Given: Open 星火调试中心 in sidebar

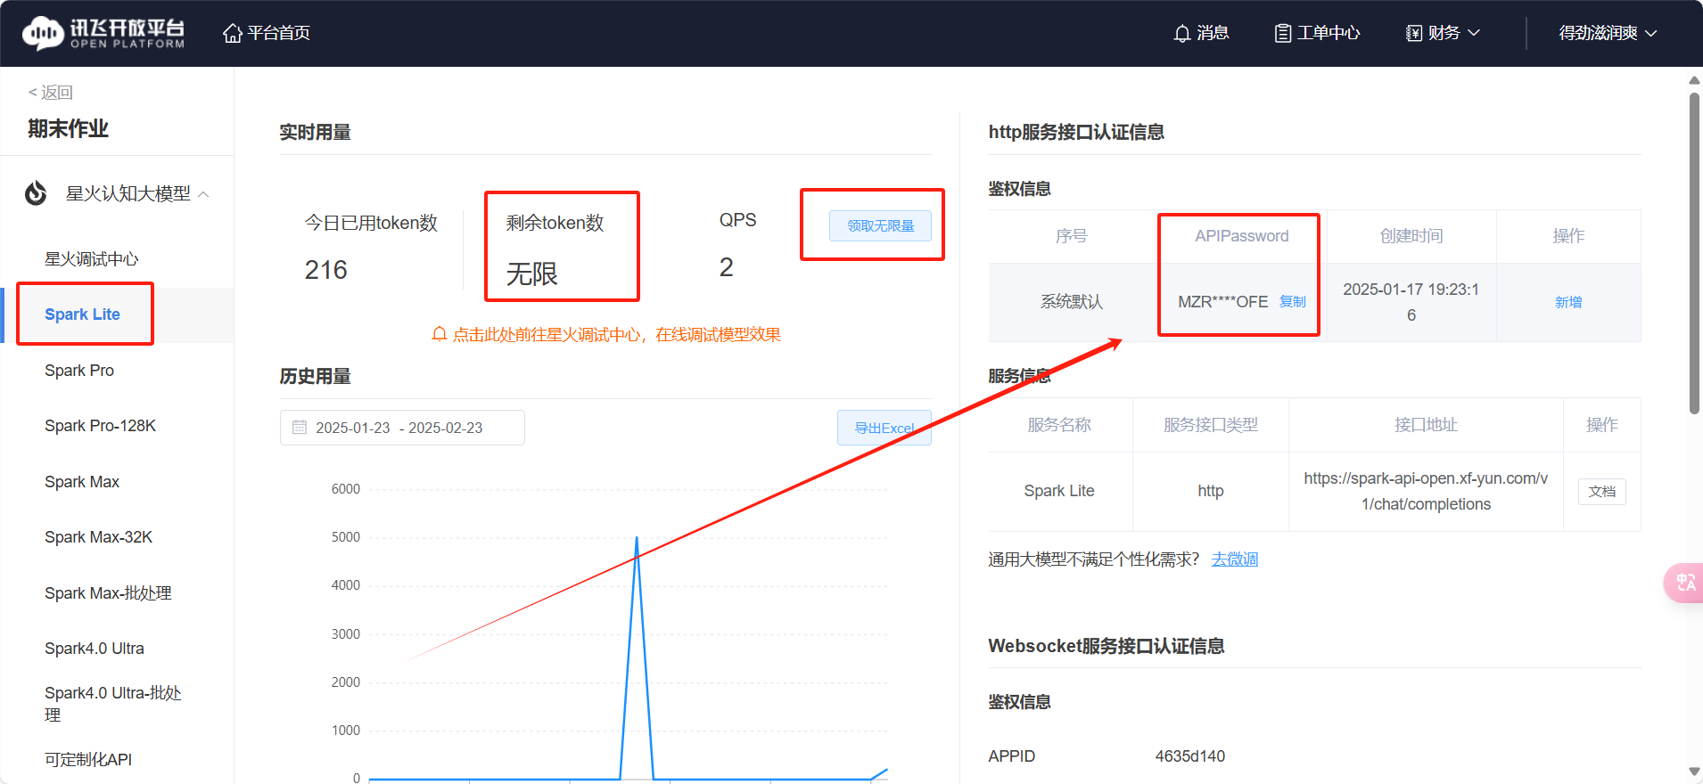Looking at the screenshot, I should pyautogui.click(x=92, y=258).
